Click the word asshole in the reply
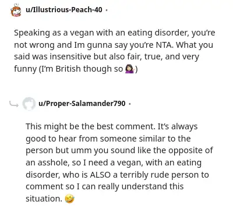 (x=54, y=163)
